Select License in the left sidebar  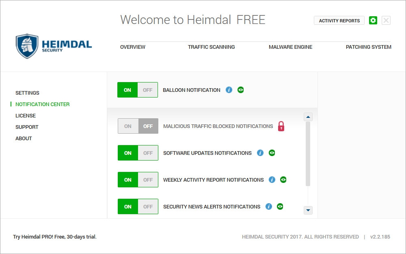[26, 116]
